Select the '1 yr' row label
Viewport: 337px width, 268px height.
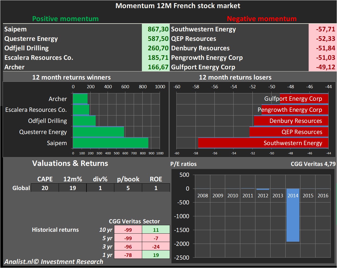(107, 255)
